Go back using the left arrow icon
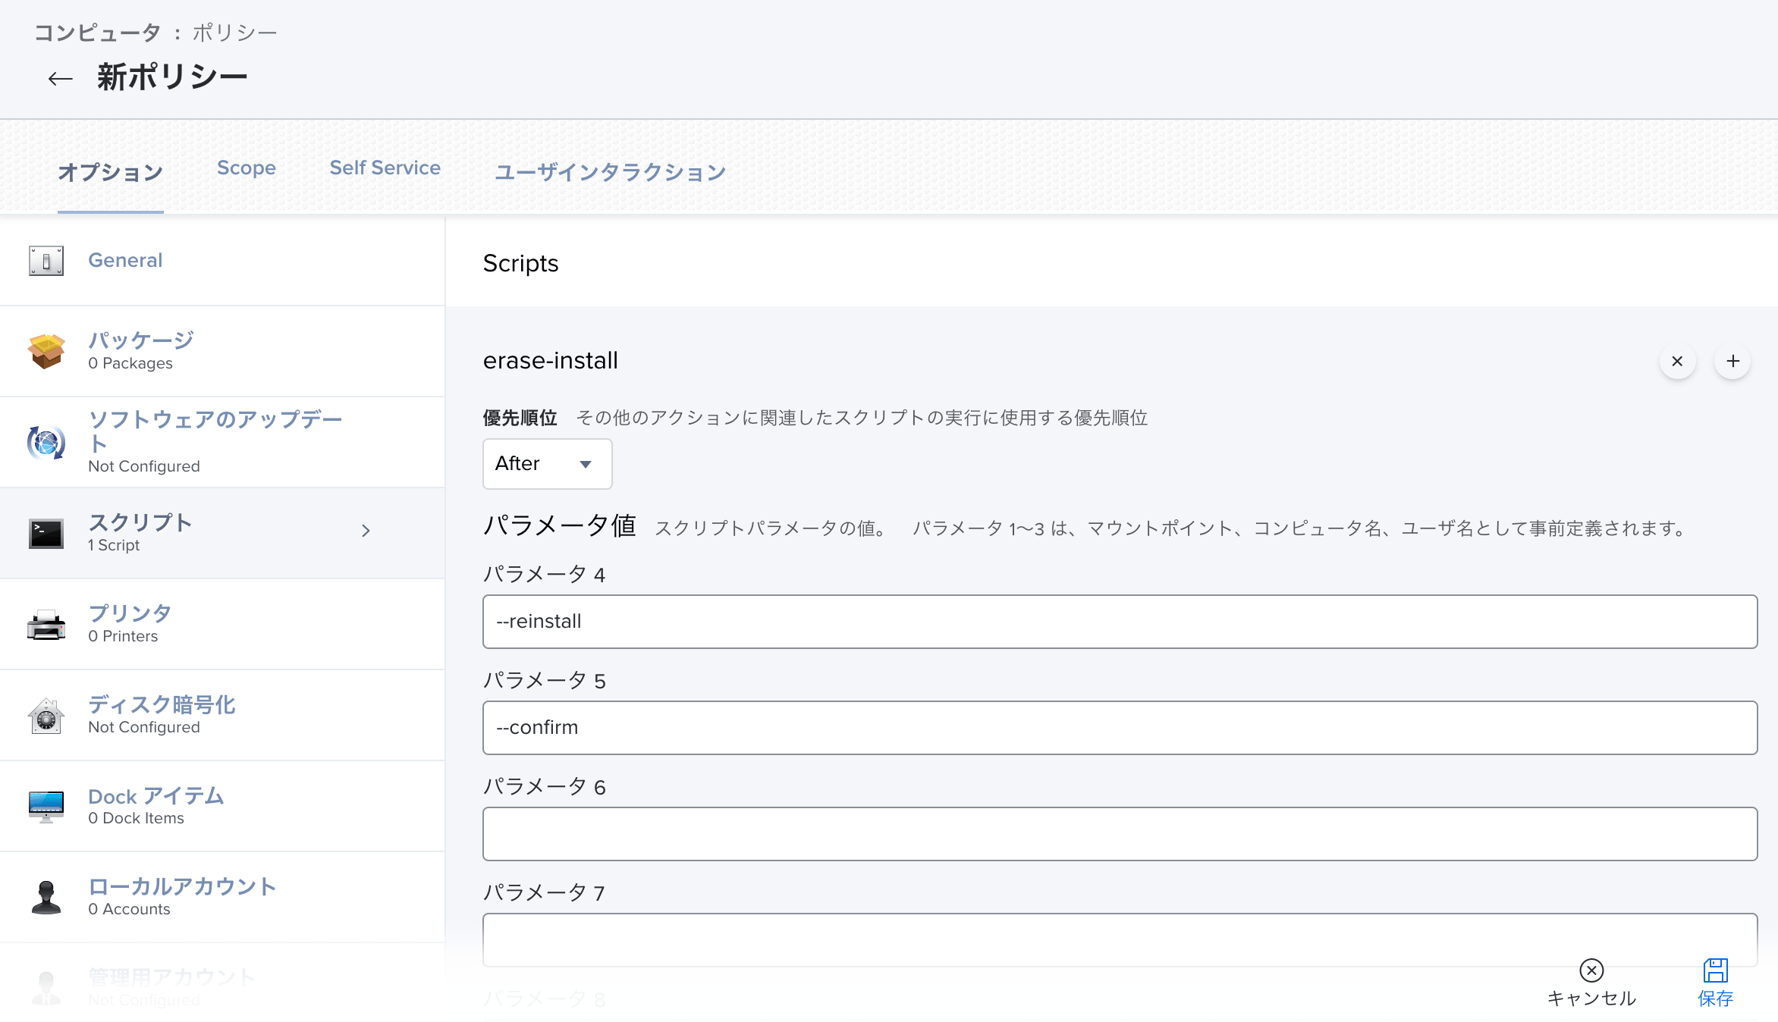 [60, 78]
